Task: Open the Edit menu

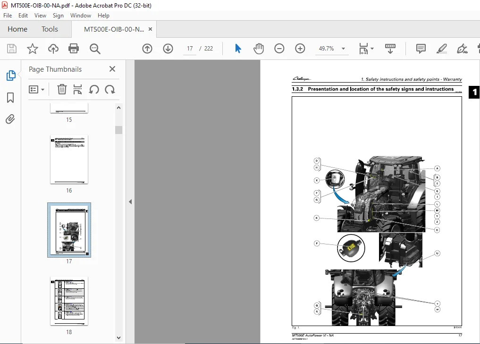Action: click(23, 16)
